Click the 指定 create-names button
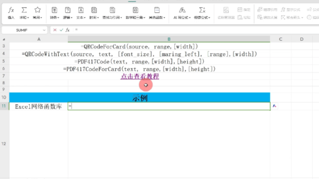Viewport: 319px width, 179px height. click(x=244, y=9)
